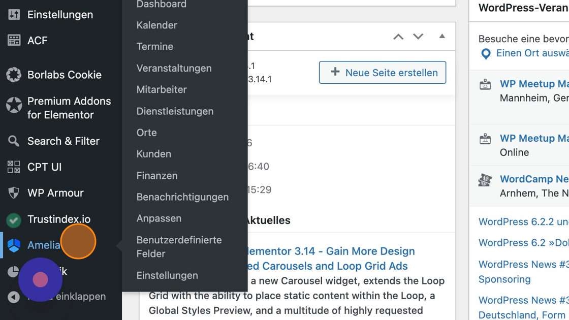Choose Orte in the Amelia submenu
This screenshot has height=320, width=569.
(x=147, y=133)
